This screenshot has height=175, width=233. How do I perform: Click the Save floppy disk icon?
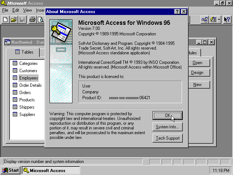click(22, 20)
